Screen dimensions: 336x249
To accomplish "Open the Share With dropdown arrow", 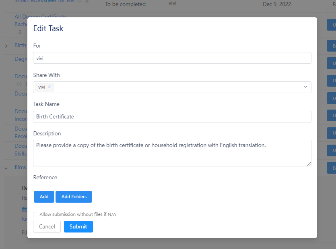I will tap(305, 87).
